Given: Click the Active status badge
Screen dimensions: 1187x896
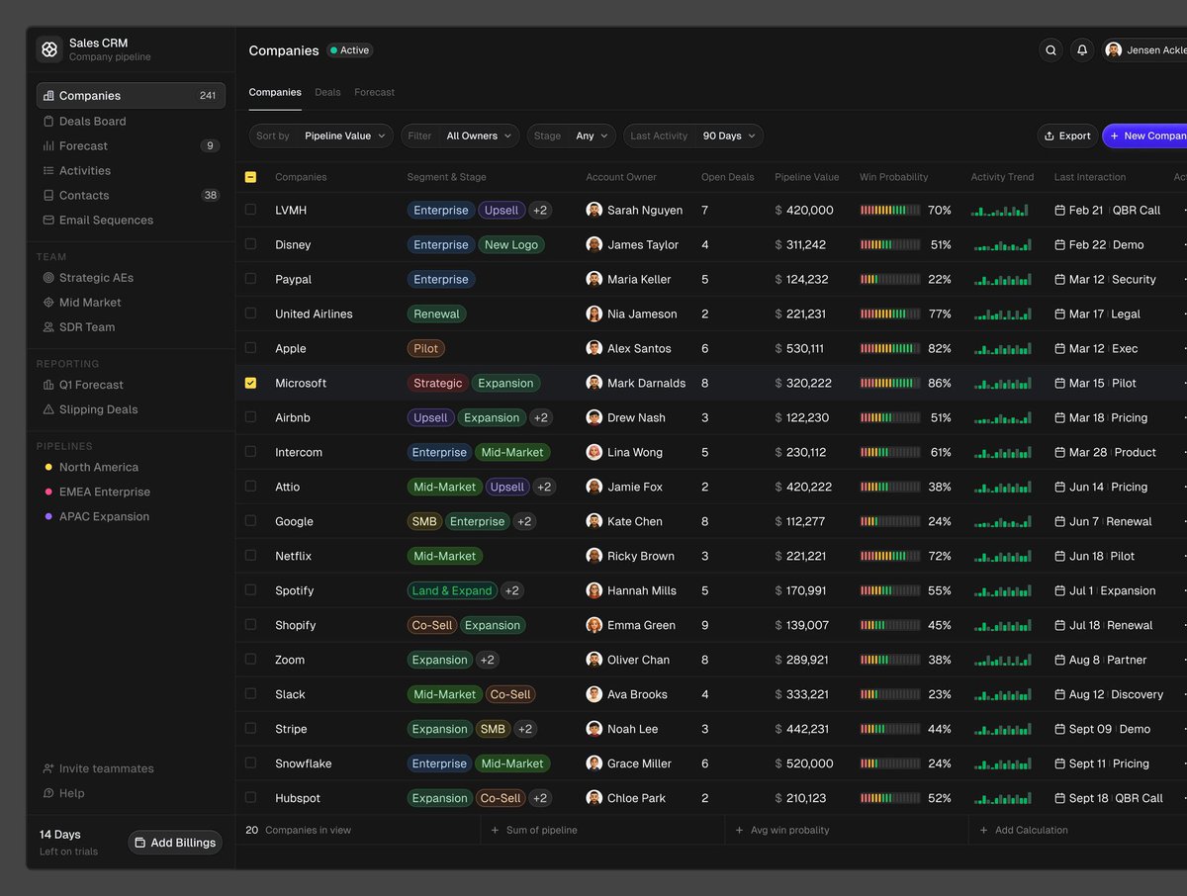Looking at the screenshot, I should 350,50.
